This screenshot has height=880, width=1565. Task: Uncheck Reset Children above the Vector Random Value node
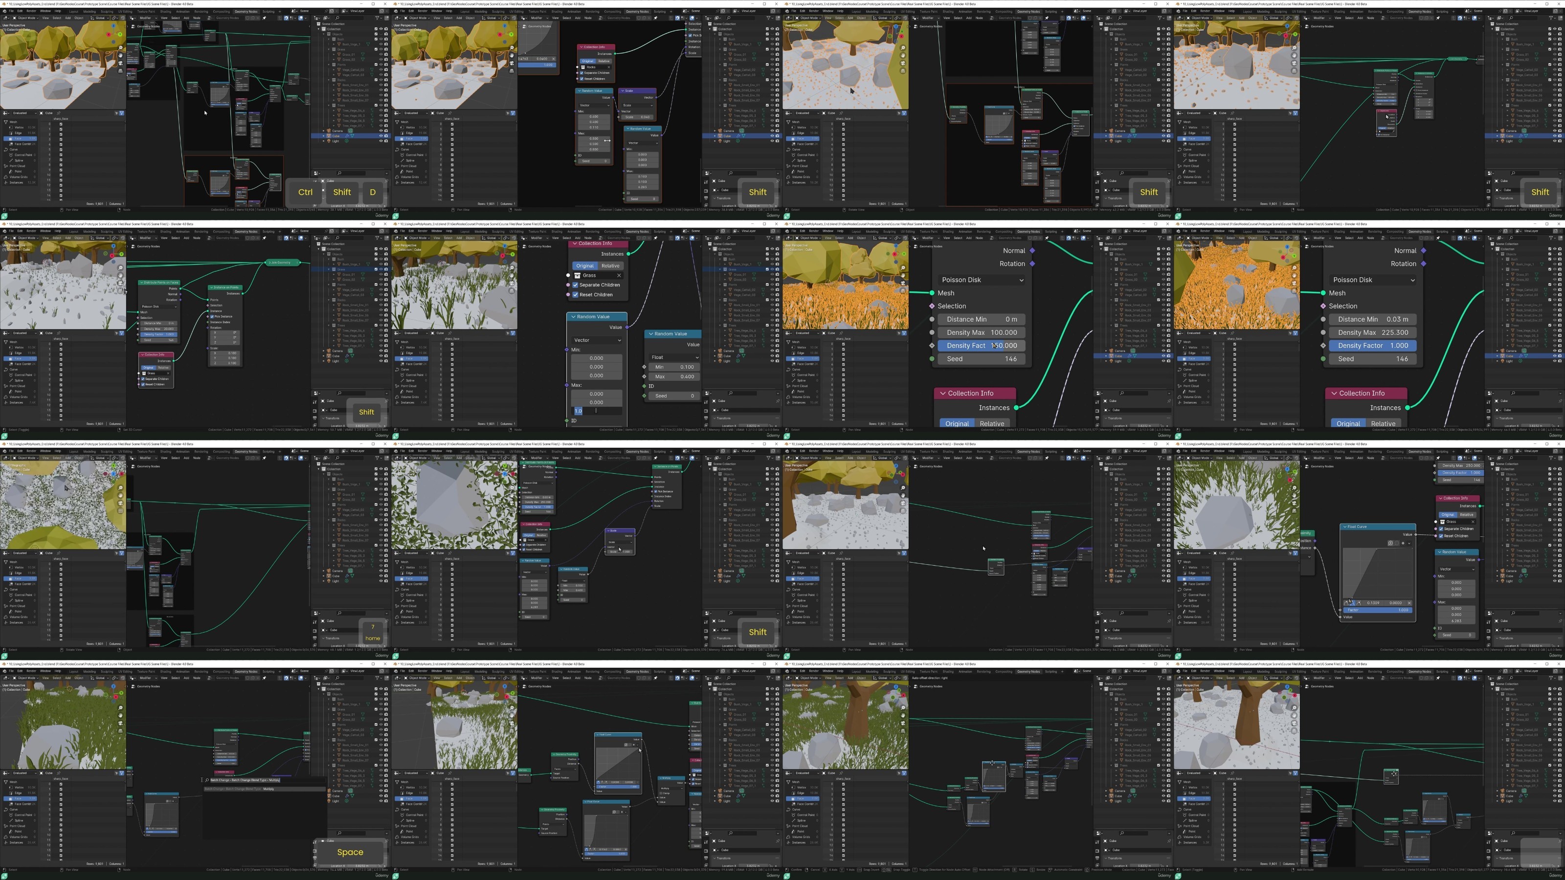click(x=575, y=294)
